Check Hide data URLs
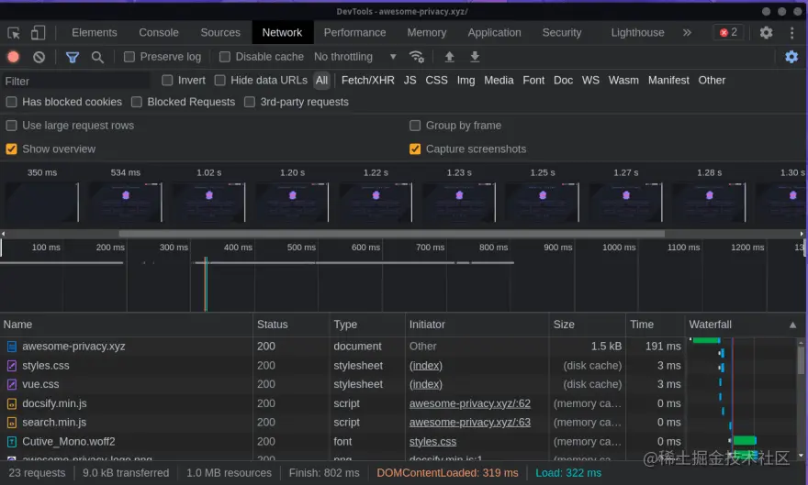The width and height of the screenshot is (808, 485). [220, 81]
